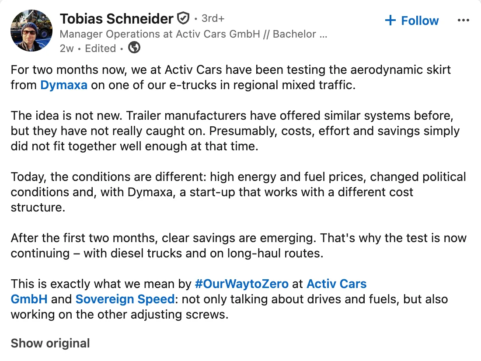The height and width of the screenshot is (361, 481).
Task: Click the Edited label under the name
Action: coord(100,48)
